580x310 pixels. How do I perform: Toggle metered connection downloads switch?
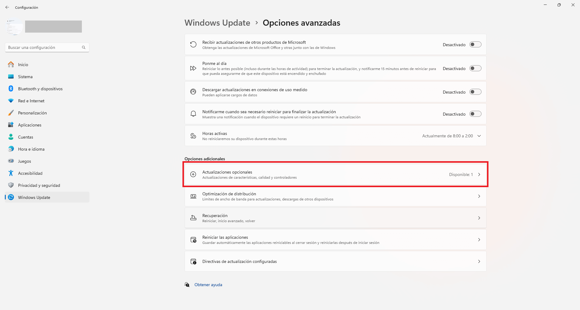coord(475,92)
